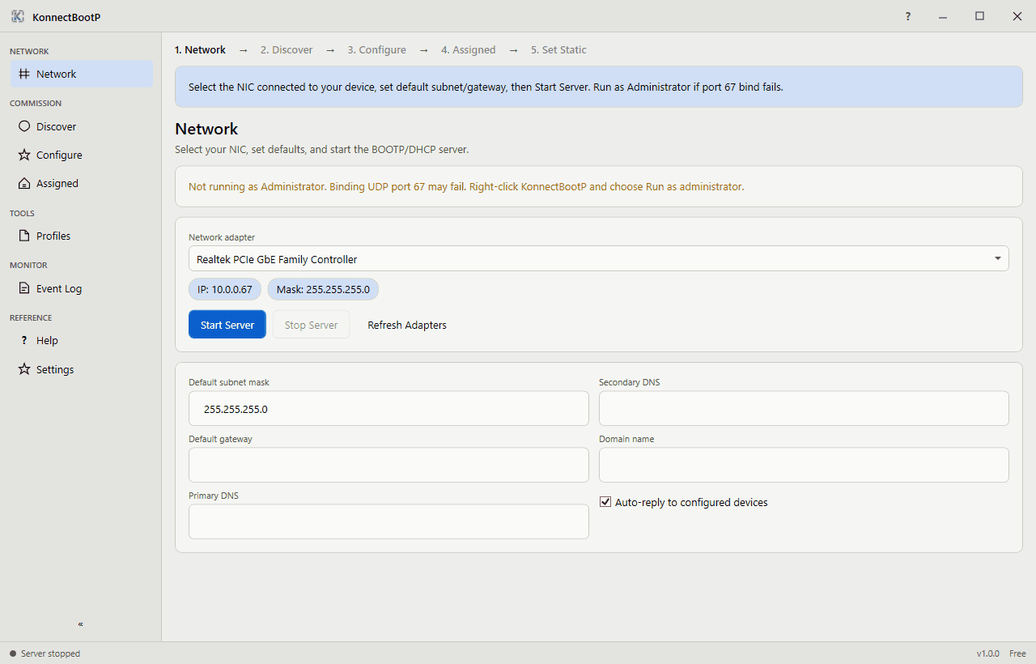This screenshot has height=664, width=1036.
Task: Open the Network adapter dropdown
Action: pyautogui.click(x=599, y=258)
